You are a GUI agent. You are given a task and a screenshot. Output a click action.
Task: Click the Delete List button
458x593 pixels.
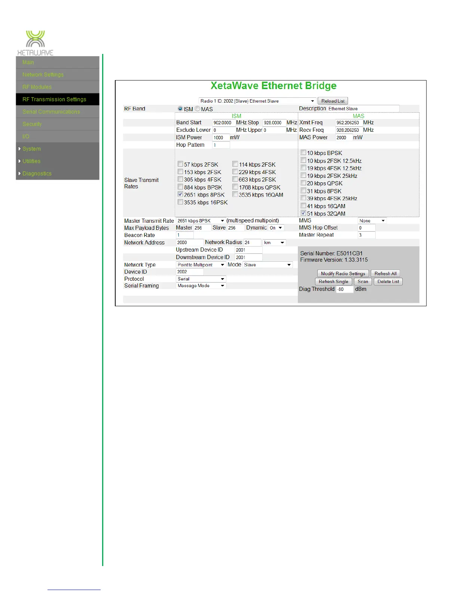[x=388, y=282]
